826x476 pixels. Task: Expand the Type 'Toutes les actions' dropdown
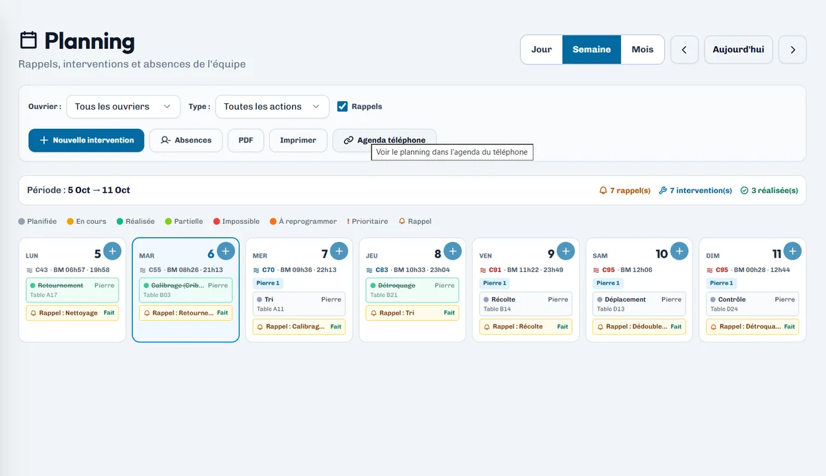pos(272,107)
